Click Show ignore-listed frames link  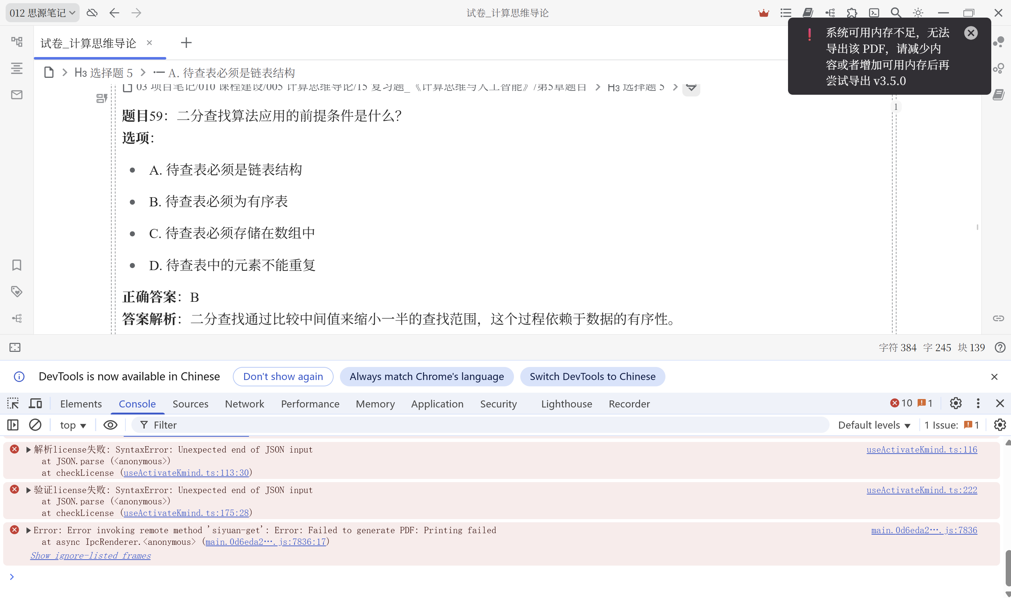click(91, 556)
